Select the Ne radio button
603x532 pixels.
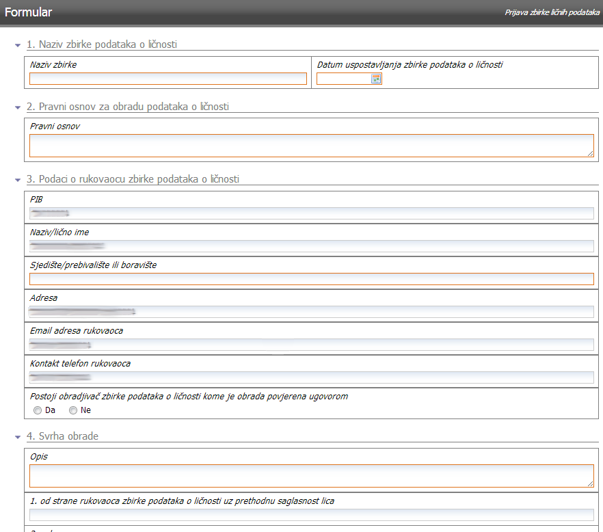73,410
